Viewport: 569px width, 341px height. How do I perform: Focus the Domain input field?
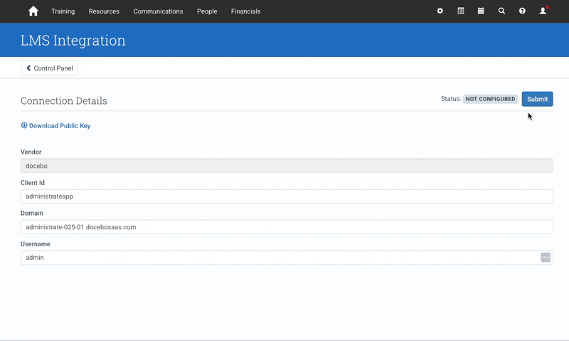tap(287, 227)
